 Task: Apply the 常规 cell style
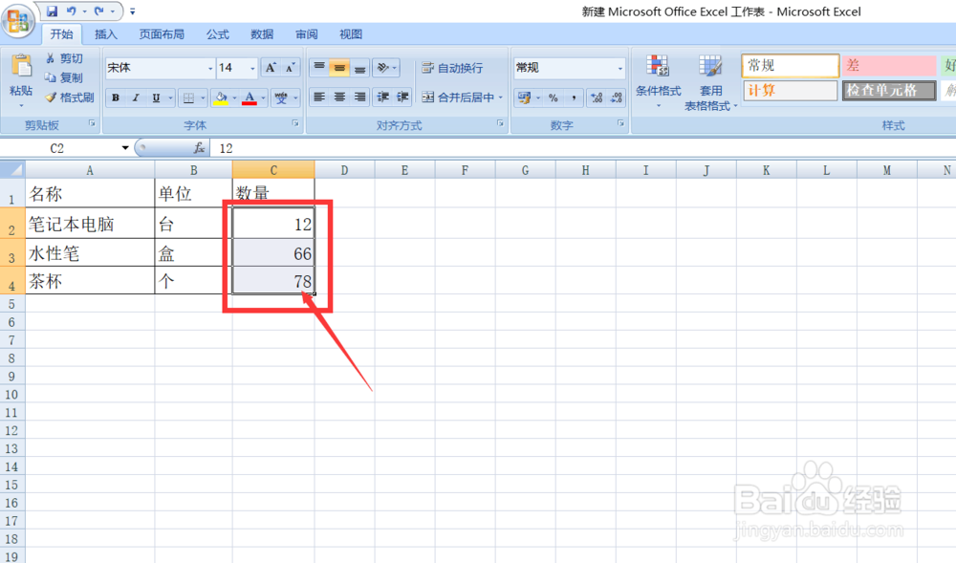point(791,65)
